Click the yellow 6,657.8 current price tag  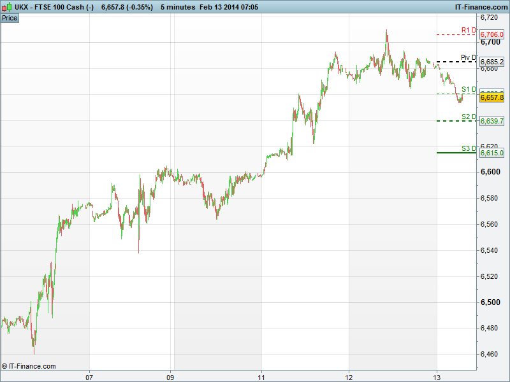pyautogui.click(x=492, y=98)
